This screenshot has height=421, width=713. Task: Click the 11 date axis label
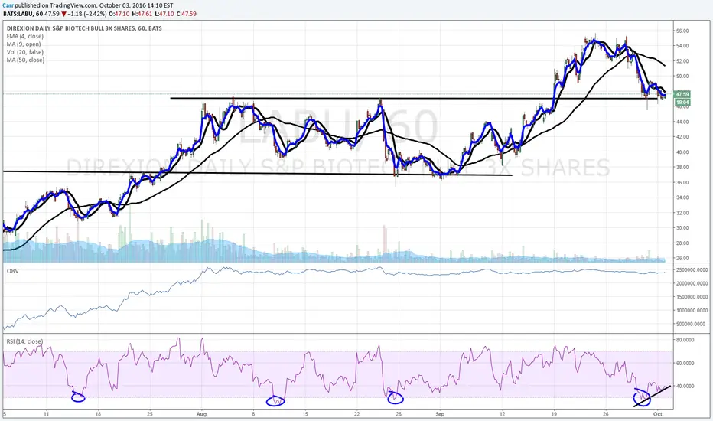point(46,414)
